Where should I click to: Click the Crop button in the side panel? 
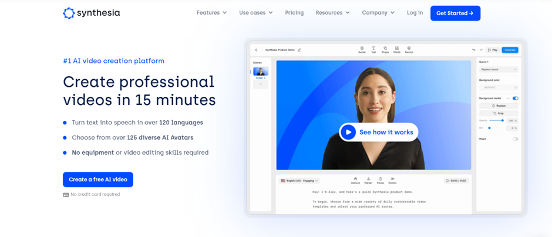499,113
